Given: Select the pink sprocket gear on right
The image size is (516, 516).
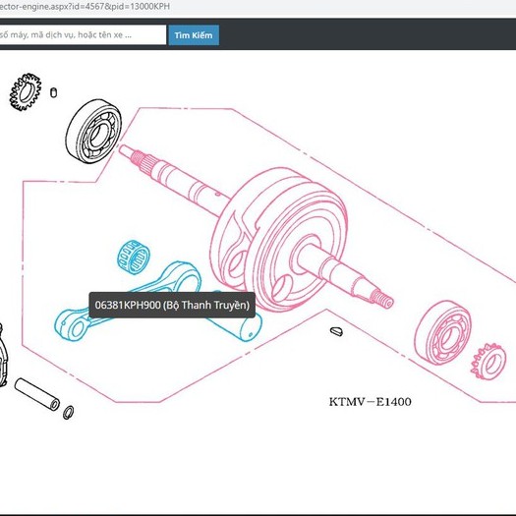Looking at the screenshot, I should tap(488, 362).
